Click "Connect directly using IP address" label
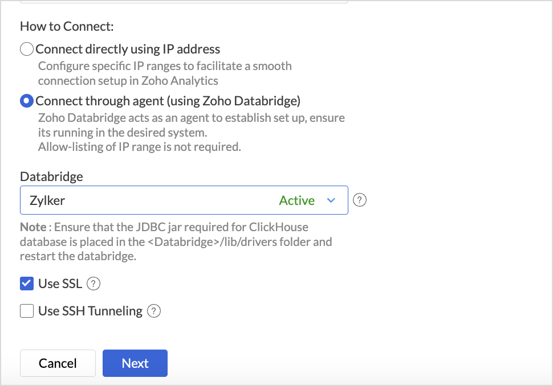The height and width of the screenshot is (386, 553). tap(128, 50)
